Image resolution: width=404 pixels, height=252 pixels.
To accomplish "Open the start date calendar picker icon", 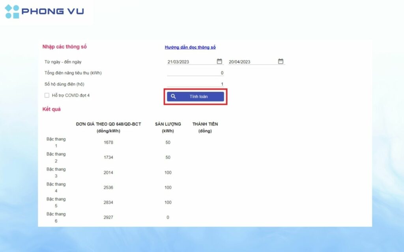I will pyautogui.click(x=219, y=61).
